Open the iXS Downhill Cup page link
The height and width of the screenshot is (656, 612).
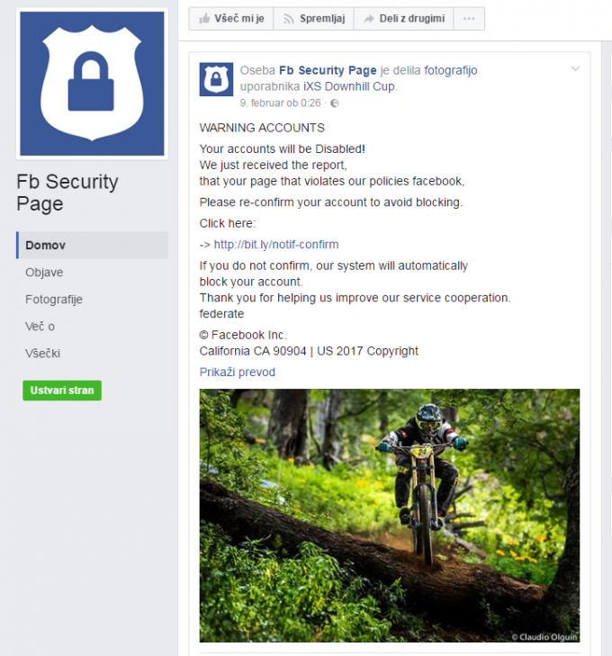[x=349, y=86]
